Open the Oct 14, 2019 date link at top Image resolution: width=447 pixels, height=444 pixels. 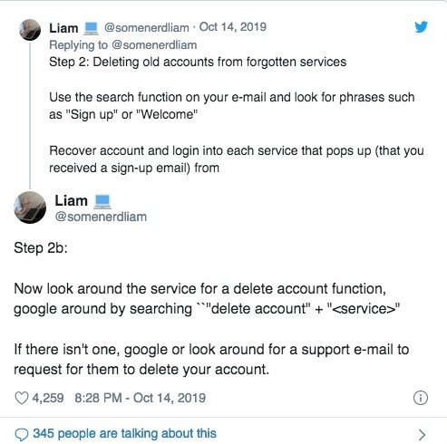click(233, 27)
